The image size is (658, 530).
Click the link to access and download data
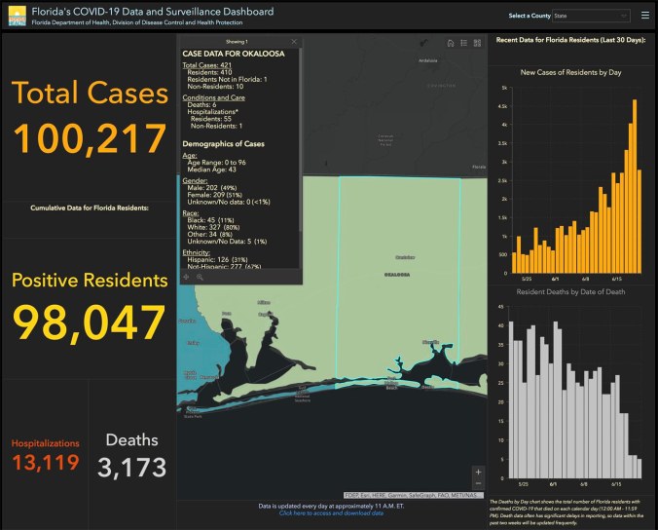point(331,512)
